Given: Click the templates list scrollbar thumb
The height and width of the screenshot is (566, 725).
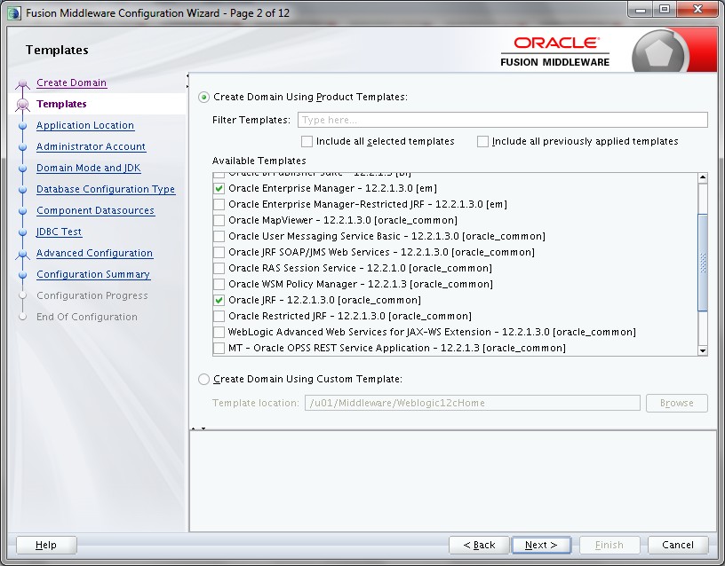Looking at the screenshot, I should [702, 263].
